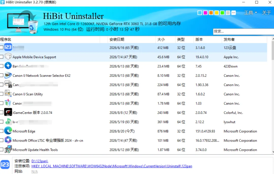Select the magenta theme color swatch

click(205, 13)
